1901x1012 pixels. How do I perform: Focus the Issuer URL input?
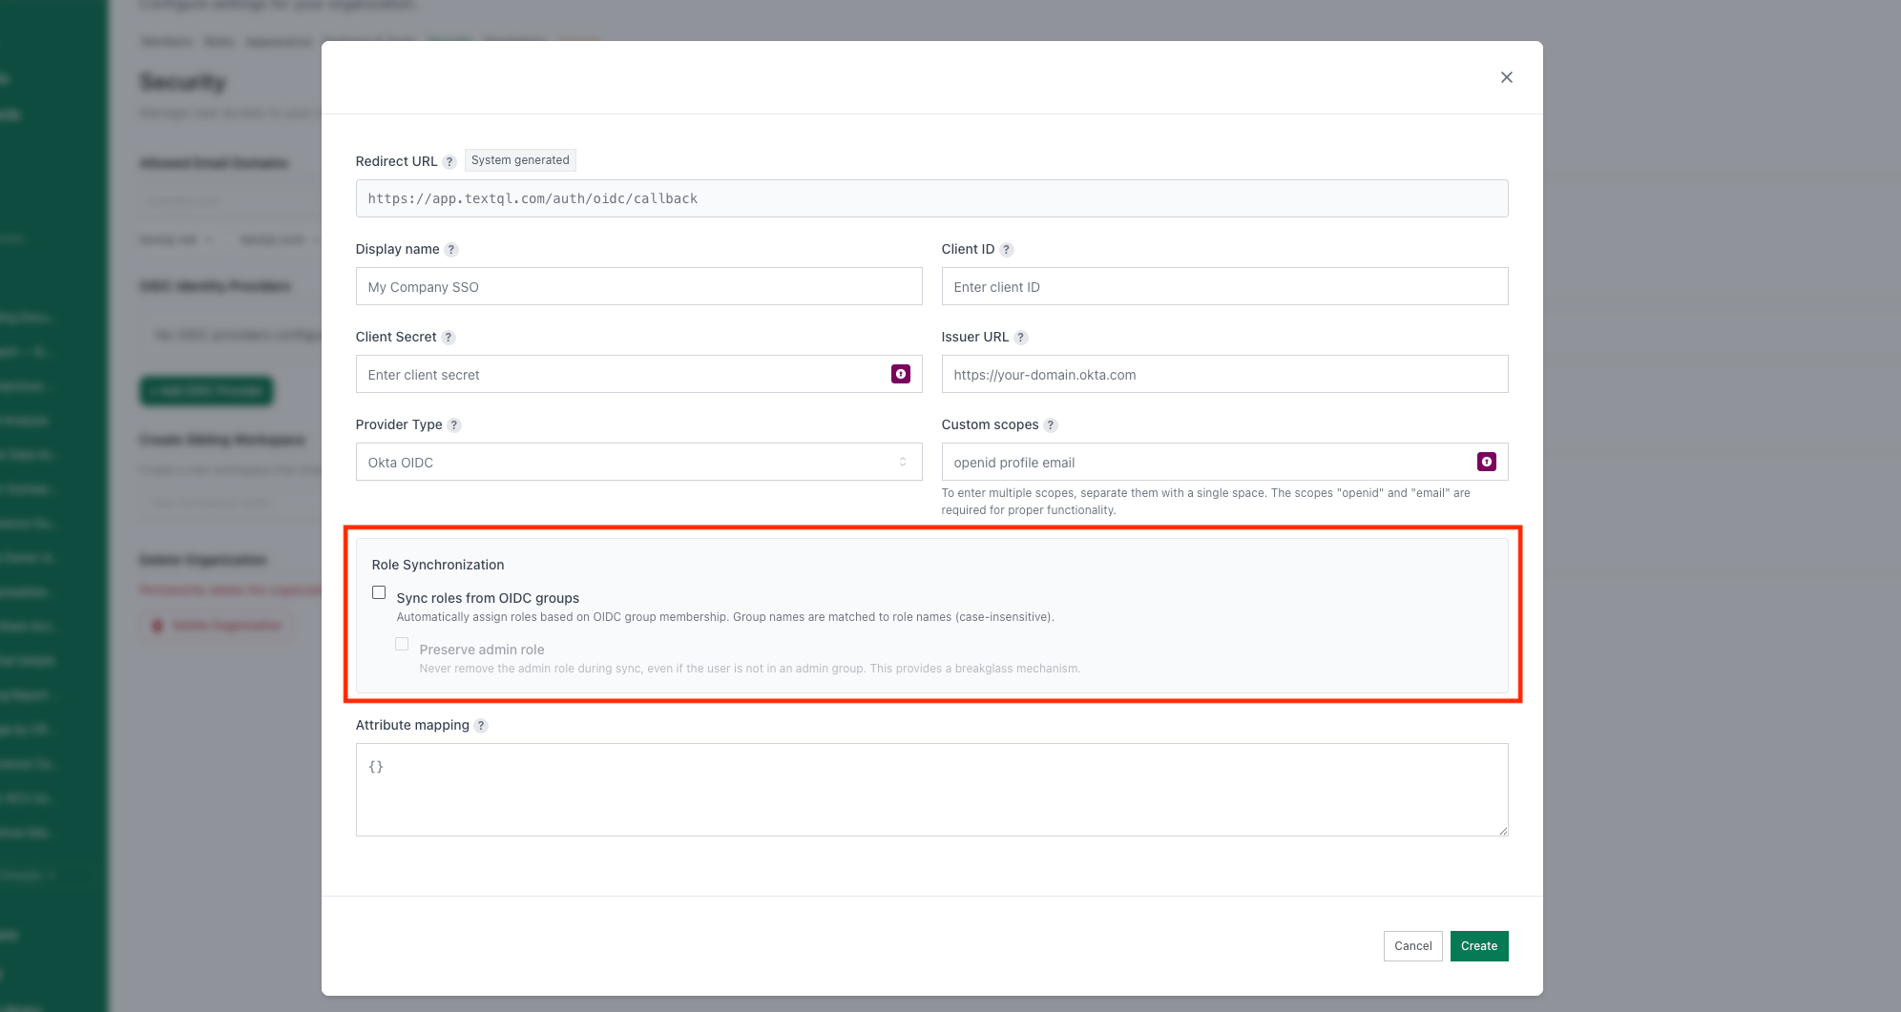[1224, 374]
